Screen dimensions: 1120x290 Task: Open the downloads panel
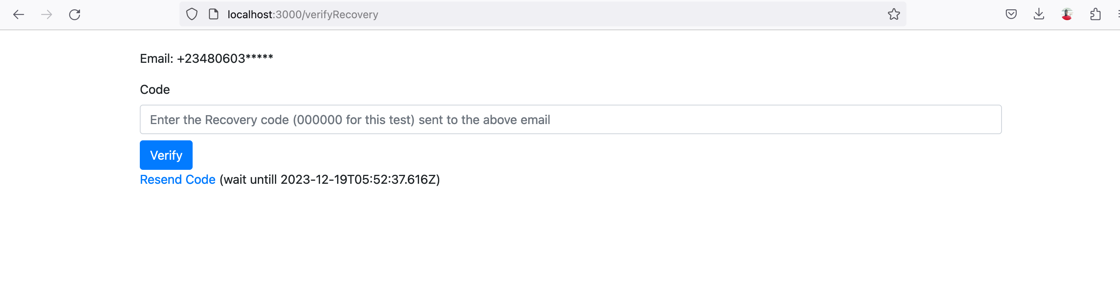click(x=1039, y=15)
